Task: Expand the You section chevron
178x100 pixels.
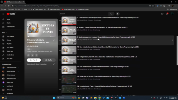Action: (6, 33)
